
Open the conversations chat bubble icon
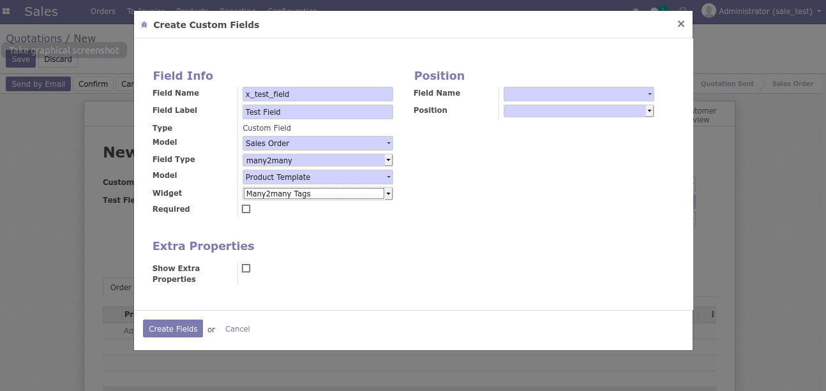tap(655, 11)
